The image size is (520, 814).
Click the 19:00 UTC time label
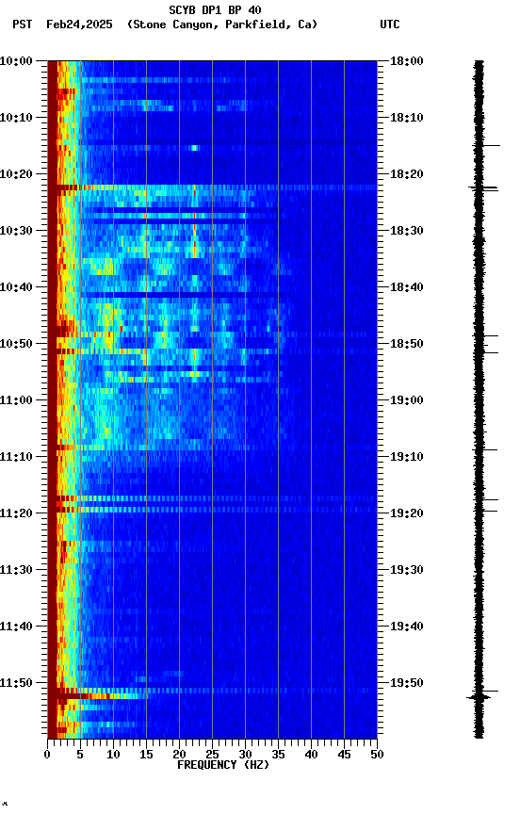(x=406, y=400)
